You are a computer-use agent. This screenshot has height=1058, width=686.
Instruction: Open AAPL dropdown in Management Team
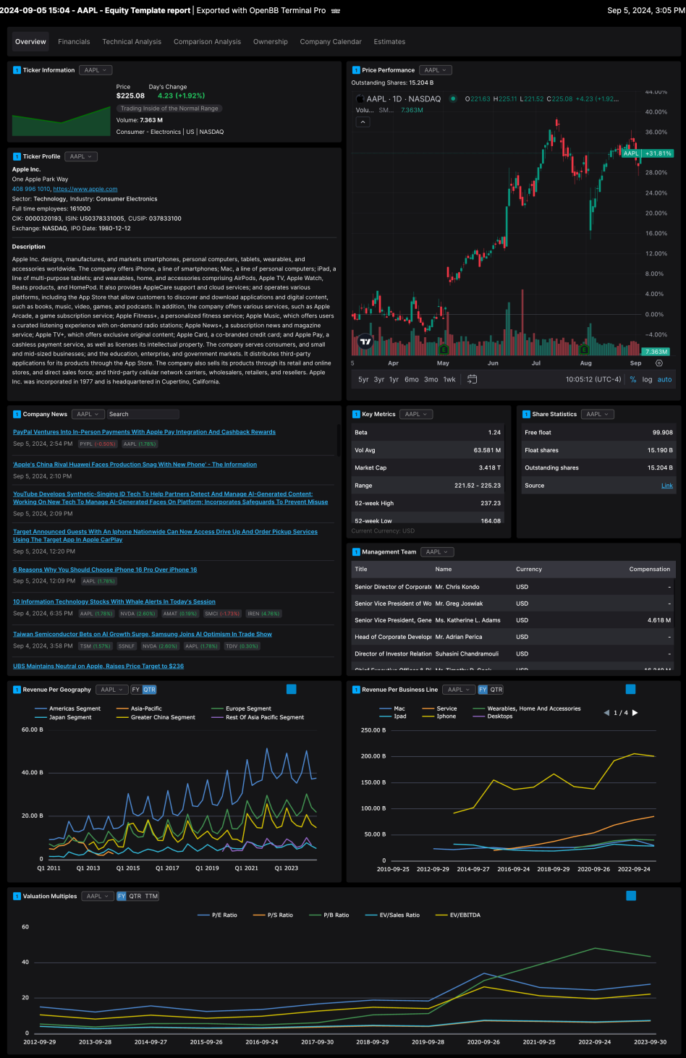(437, 552)
